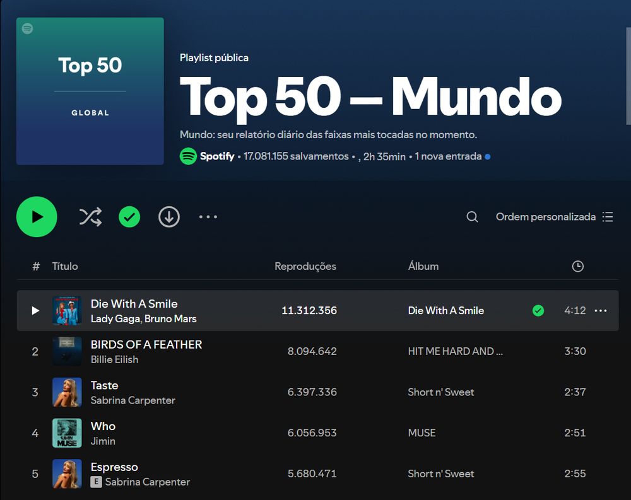Open the MUSE album link
631x500 pixels.
coord(422,433)
